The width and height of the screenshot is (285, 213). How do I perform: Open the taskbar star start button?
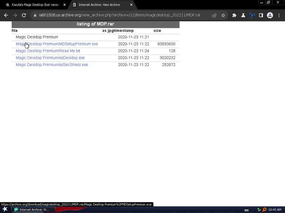(x=5, y=209)
